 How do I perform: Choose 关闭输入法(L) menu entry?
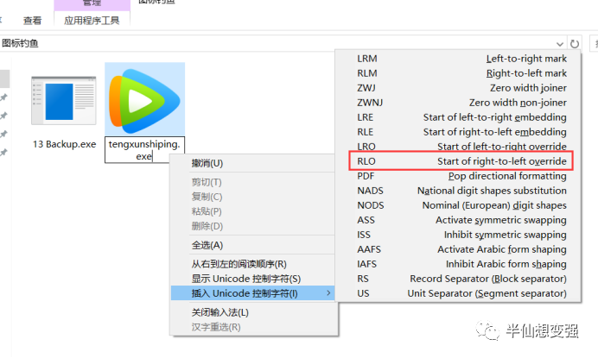253,312
